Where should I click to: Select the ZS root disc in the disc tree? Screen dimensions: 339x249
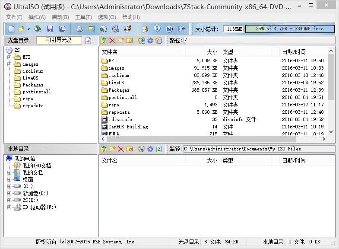click(x=17, y=50)
